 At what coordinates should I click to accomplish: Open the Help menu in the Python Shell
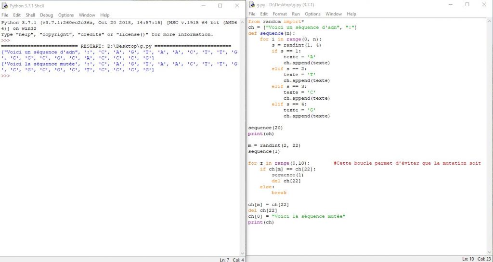pos(104,15)
